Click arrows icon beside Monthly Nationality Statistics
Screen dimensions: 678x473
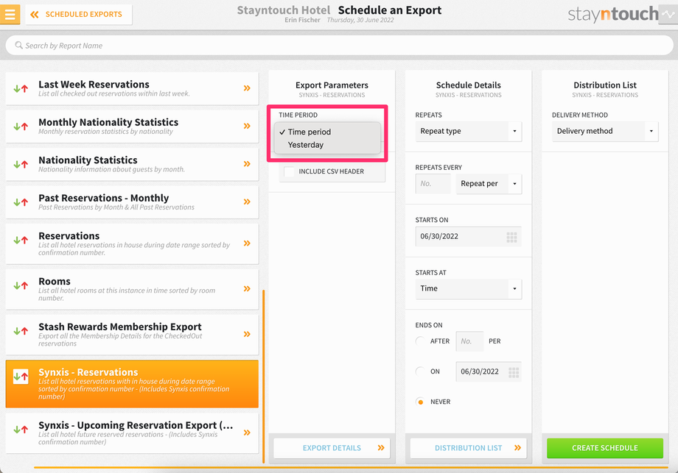click(x=21, y=127)
